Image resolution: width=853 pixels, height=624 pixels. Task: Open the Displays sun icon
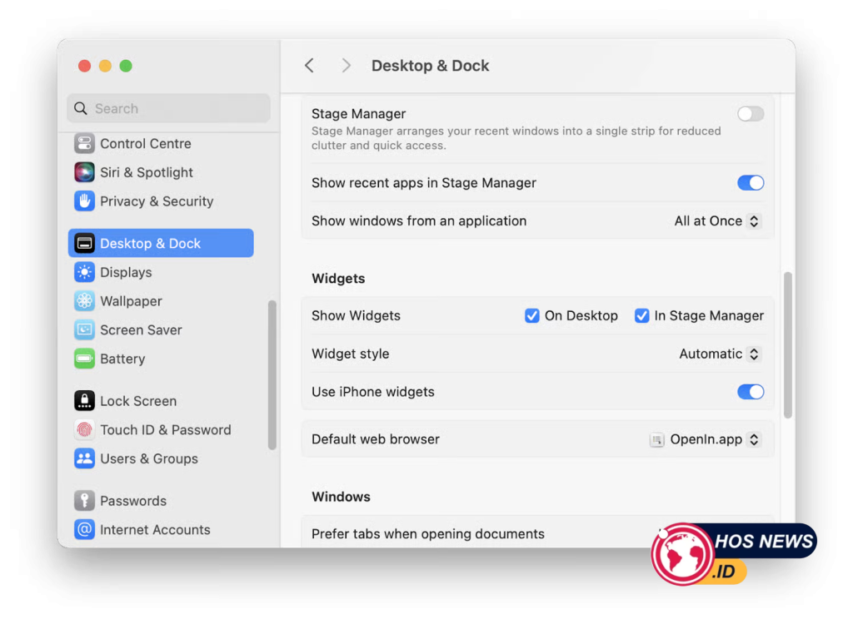tap(84, 272)
